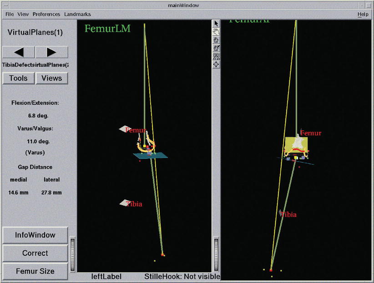This screenshot has height=283, width=374.
Task: Click the view all icon
Action: 216,56
